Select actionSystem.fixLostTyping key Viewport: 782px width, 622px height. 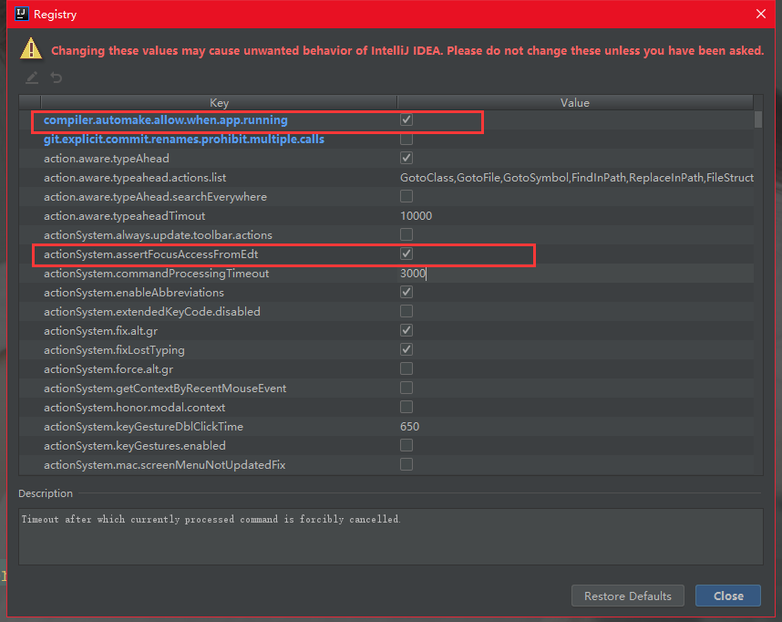(x=114, y=350)
